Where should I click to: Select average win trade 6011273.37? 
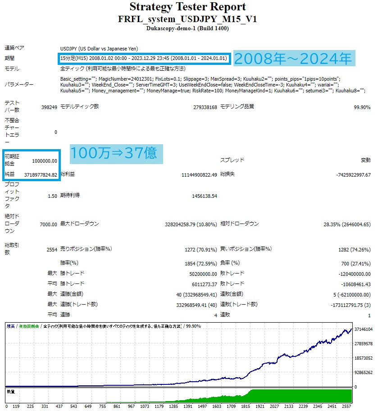[205, 284]
